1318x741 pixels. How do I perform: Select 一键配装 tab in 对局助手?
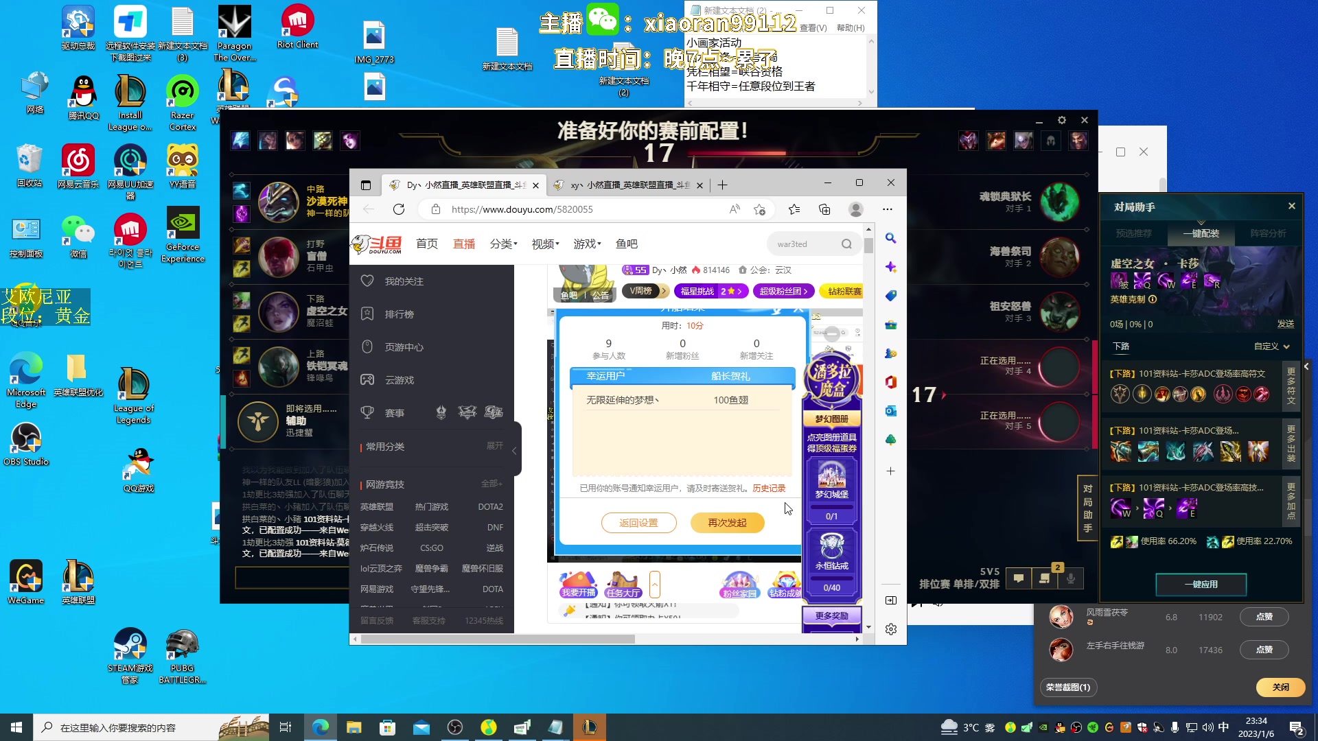(1201, 233)
